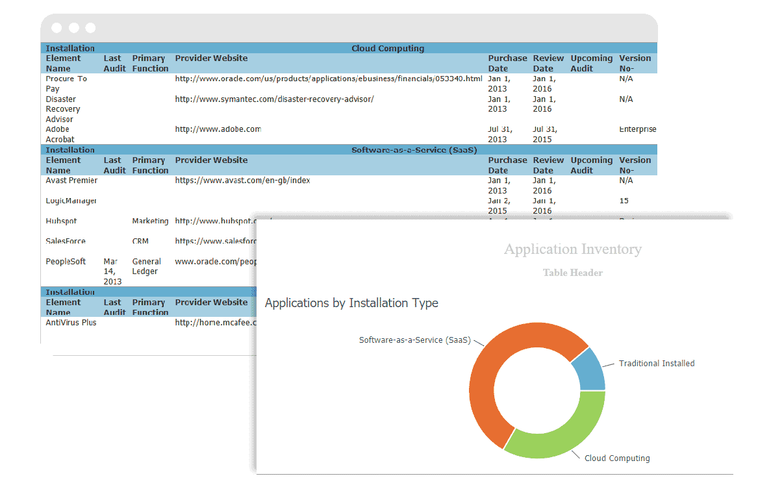Click Version No- header in Cloud Computing section
The height and width of the screenshot is (487, 758).
coord(635,63)
